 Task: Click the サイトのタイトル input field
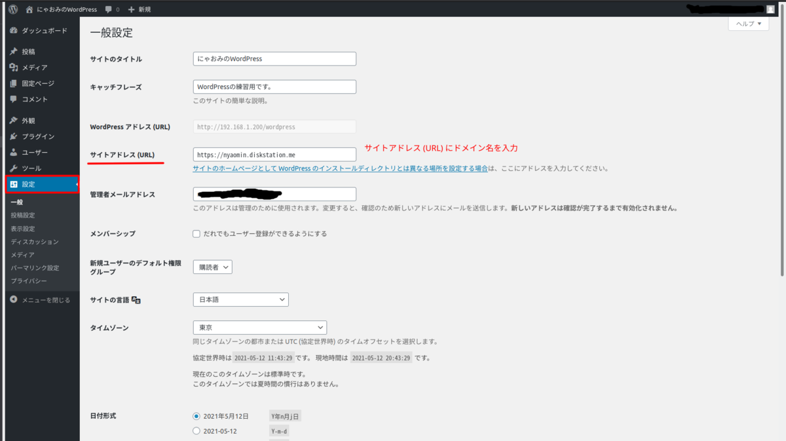(274, 58)
